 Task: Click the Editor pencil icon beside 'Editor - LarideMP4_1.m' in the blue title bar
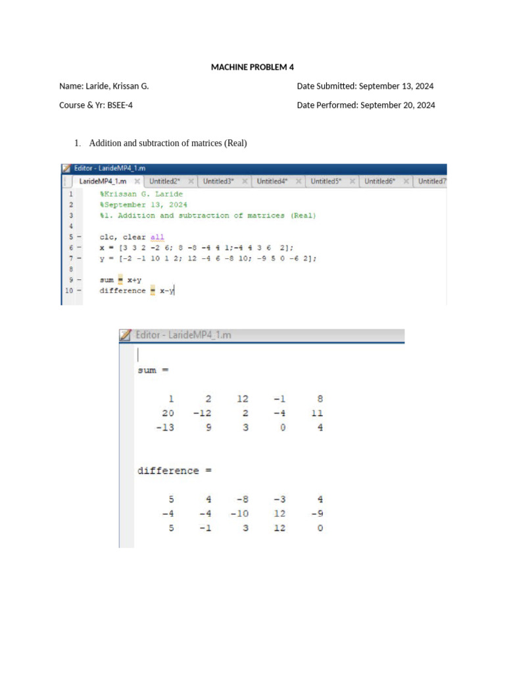point(66,168)
